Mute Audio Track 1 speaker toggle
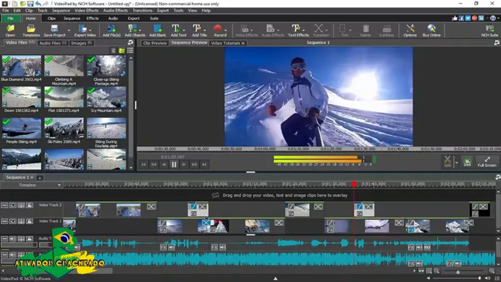501x282 pixels. point(13,238)
